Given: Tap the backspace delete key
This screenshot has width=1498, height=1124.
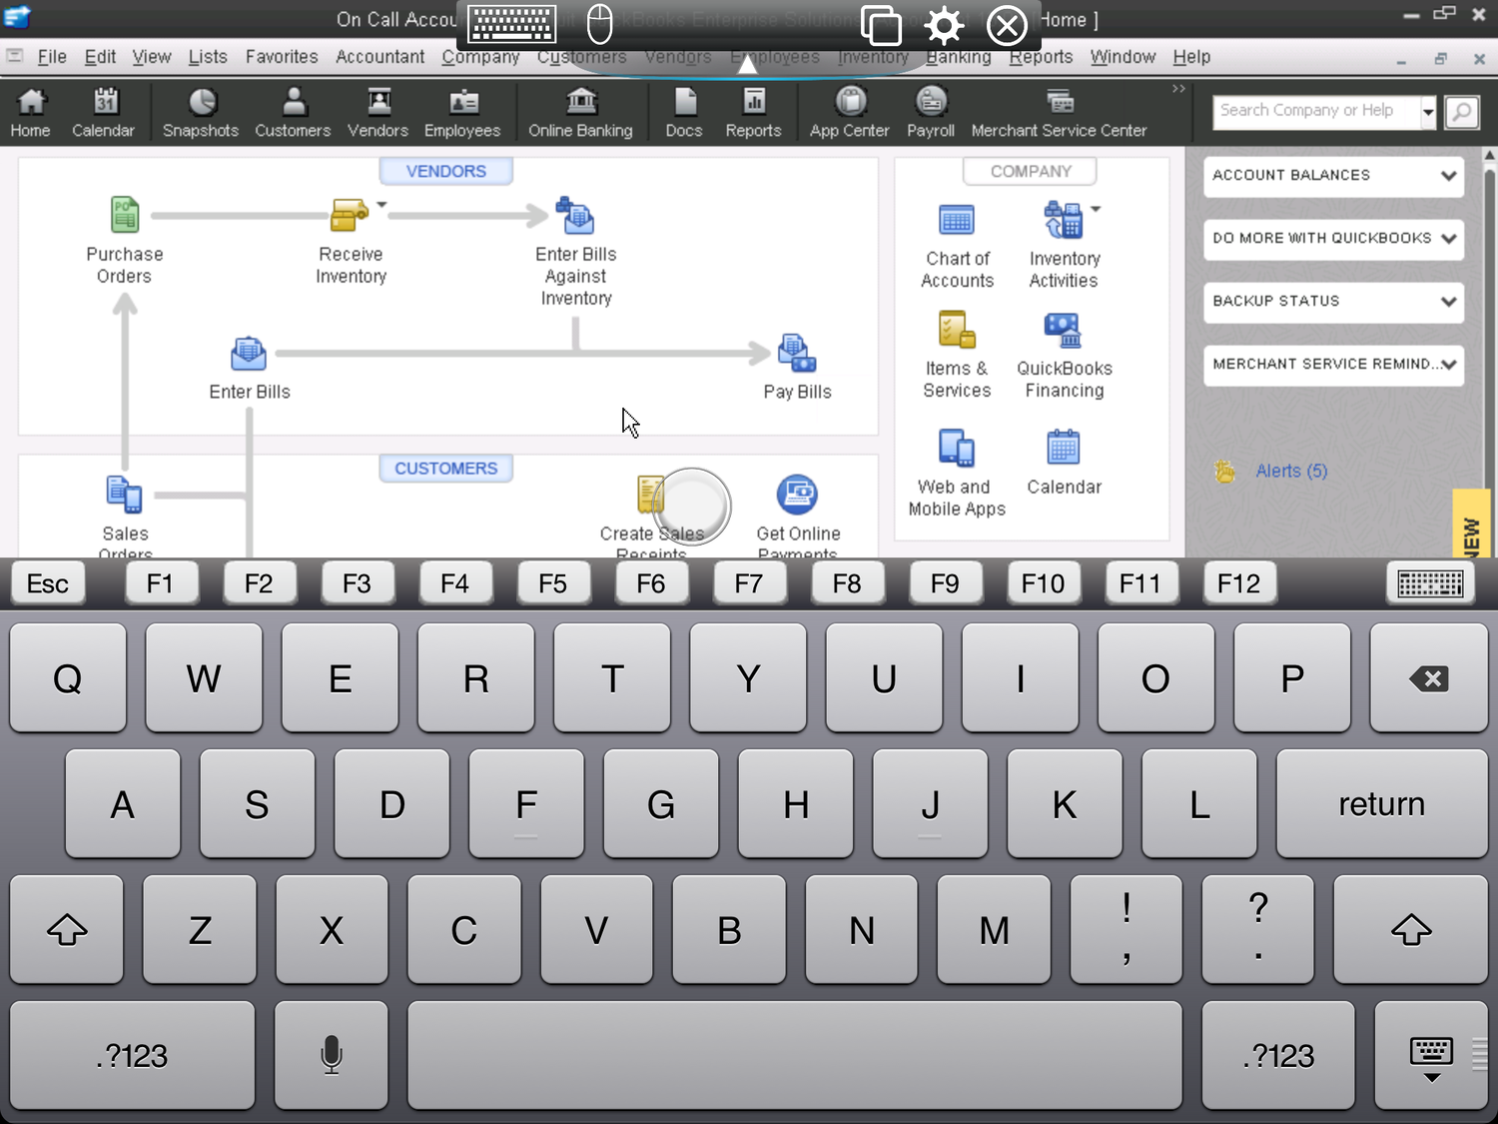Looking at the screenshot, I should (x=1429, y=678).
